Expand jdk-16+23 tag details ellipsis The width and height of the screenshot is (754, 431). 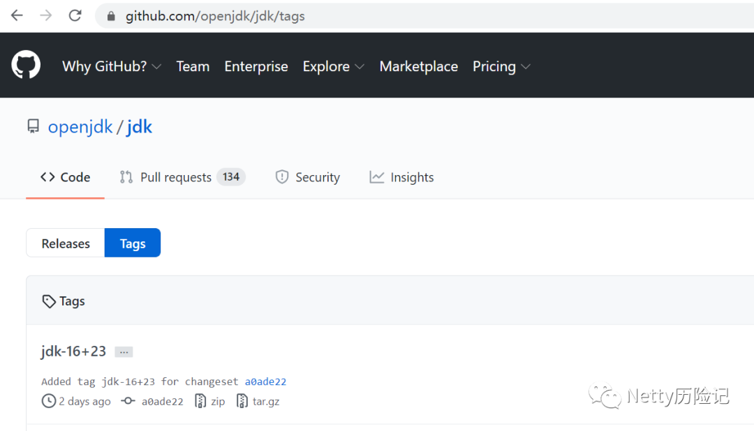124,352
